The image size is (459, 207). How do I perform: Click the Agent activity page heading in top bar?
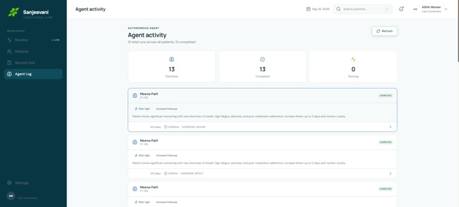coord(91,9)
